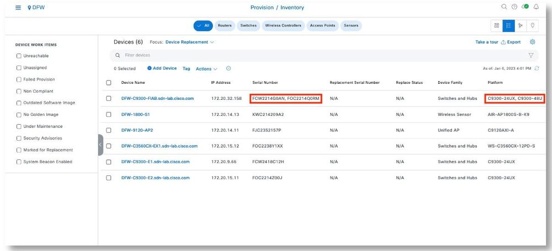The image size is (552, 251).
Task: Switch to the map view icon
Action: click(x=532, y=26)
